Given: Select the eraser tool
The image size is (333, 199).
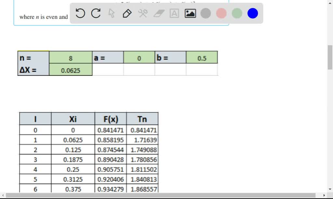Looking at the screenshot, I should tap(159, 13).
